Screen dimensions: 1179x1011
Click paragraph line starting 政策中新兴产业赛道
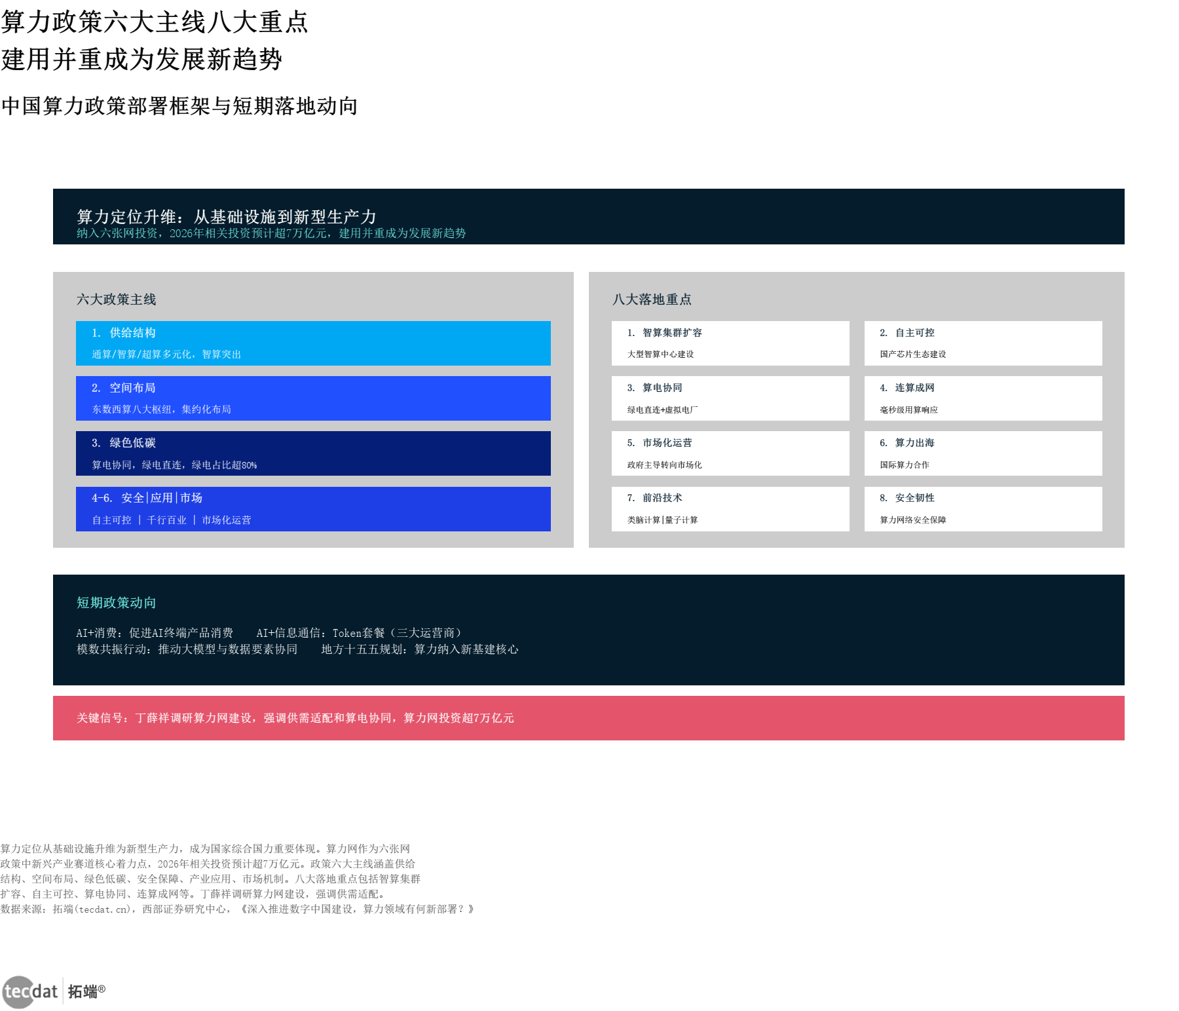click(208, 864)
